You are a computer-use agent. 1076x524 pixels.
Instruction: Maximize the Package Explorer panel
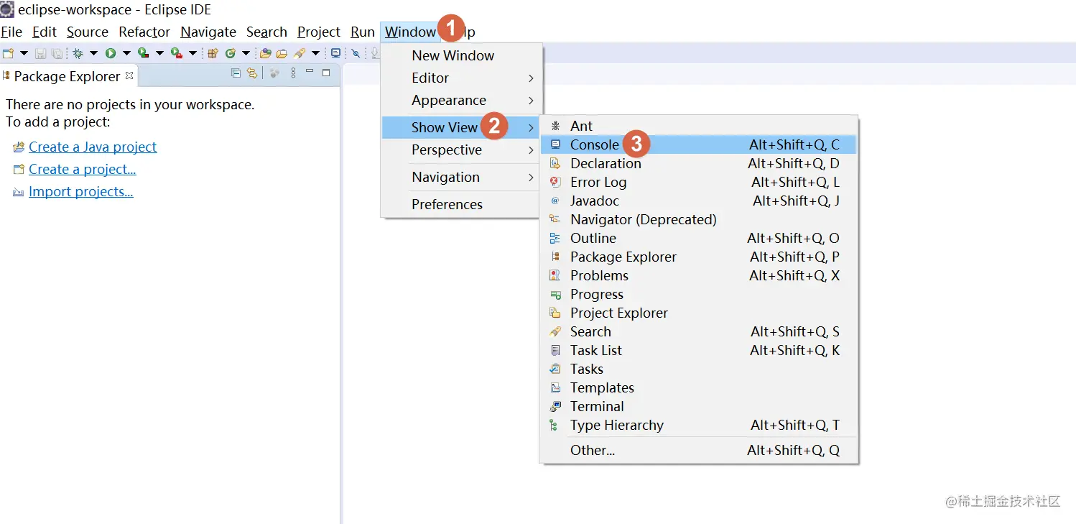pos(326,73)
